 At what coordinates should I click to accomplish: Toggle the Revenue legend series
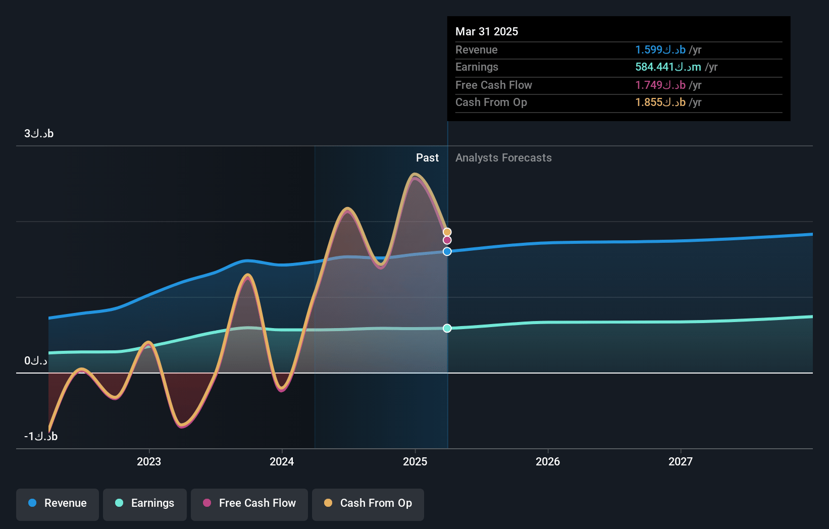tap(58, 504)
